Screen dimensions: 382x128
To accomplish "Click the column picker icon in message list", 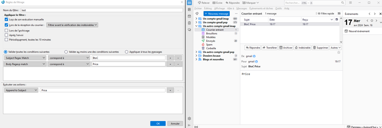I will point(337,20).
